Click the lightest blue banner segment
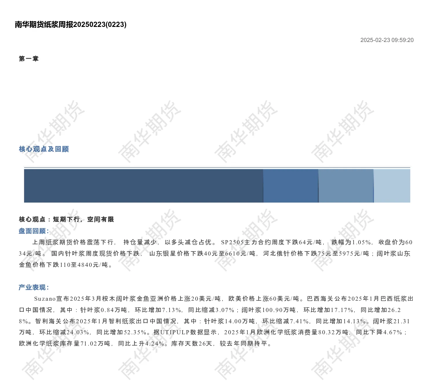This screenshot has height=382, width=434. [x=392, y=186]
